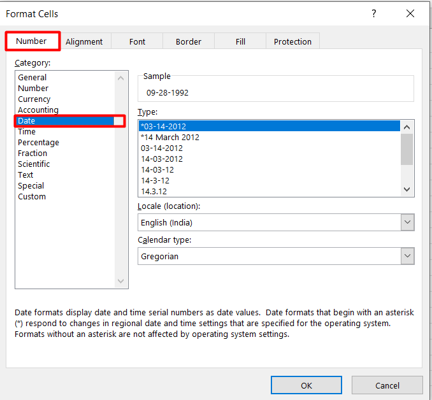The image size is (432, 400).
Task: Select the *03-14-2012 date type
Action: coord(270,126)
